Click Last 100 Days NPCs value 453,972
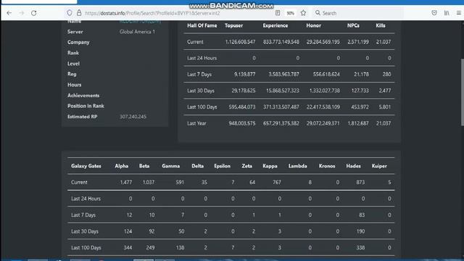Screen dimensions: 464x261 [x=360, y=107]
